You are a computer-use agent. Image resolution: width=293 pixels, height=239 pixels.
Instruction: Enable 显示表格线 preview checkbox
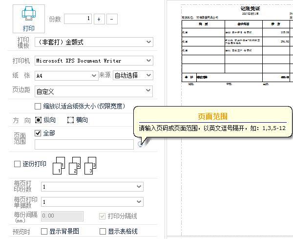pos(103,231)
